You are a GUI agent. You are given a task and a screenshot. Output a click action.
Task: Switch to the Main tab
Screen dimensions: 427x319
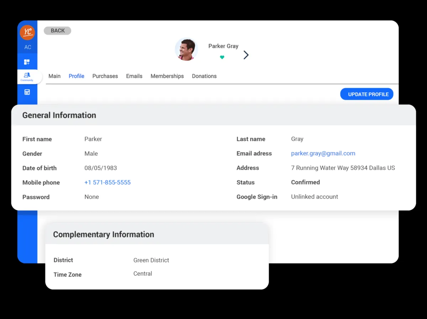tap(54, 76)
